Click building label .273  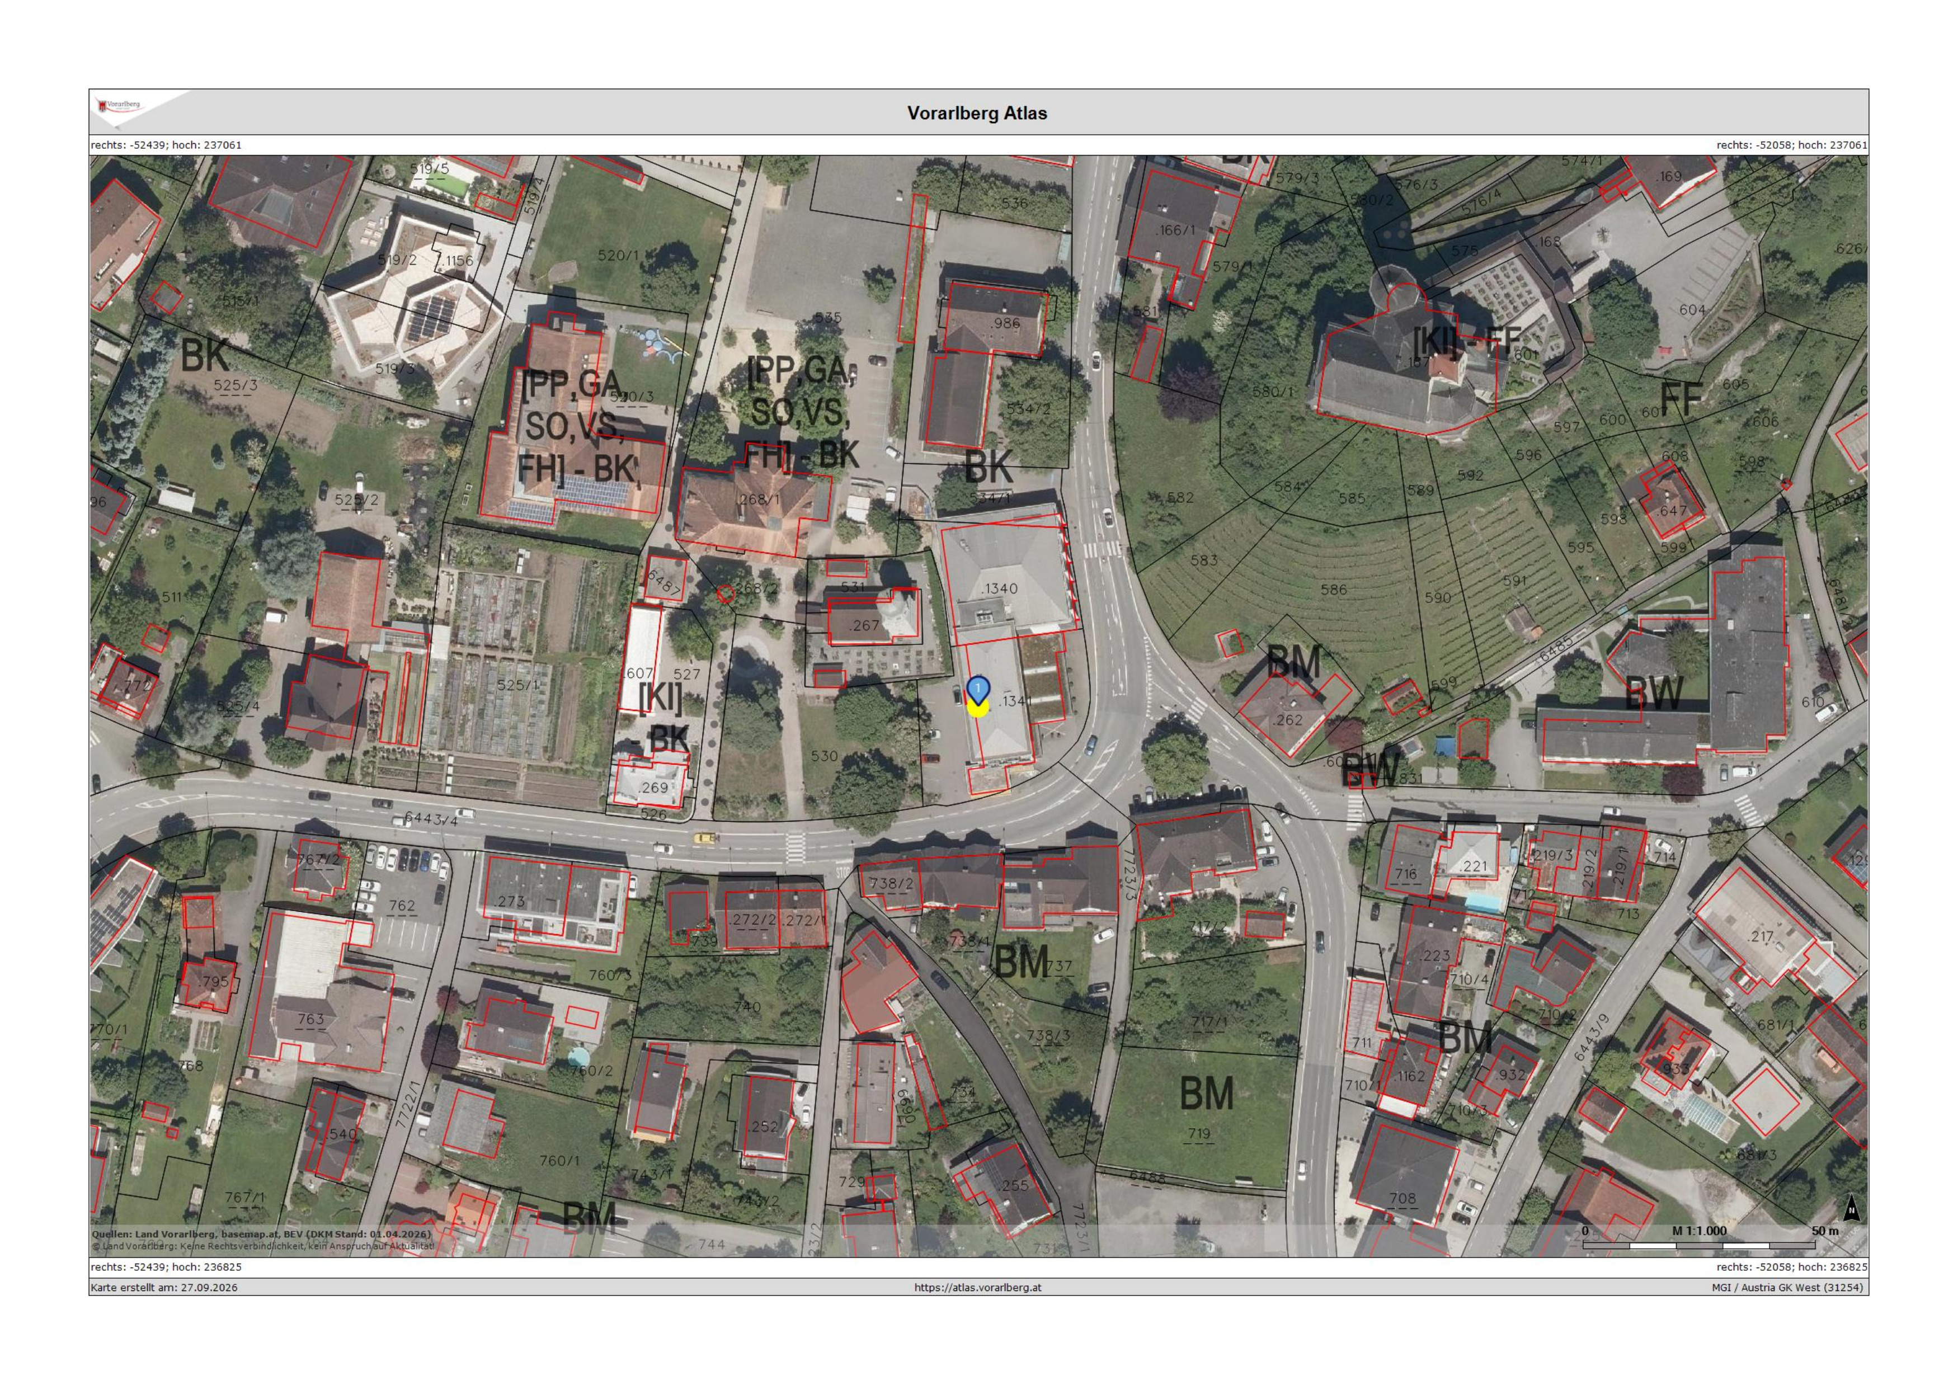pyautogui.click(x=509, y=902)
